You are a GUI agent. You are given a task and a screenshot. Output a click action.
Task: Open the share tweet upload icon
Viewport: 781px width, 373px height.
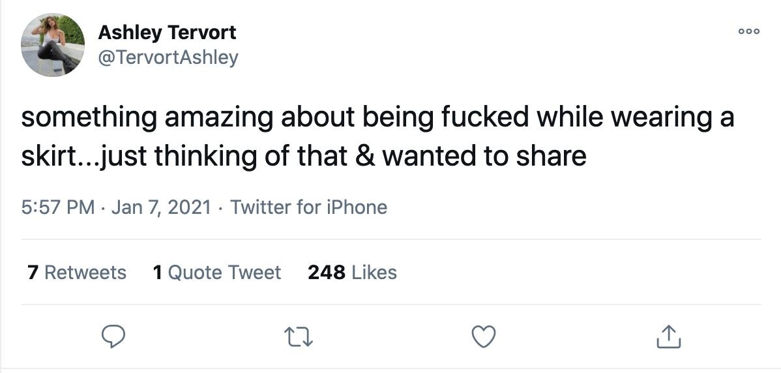click(x=668, y=336)
